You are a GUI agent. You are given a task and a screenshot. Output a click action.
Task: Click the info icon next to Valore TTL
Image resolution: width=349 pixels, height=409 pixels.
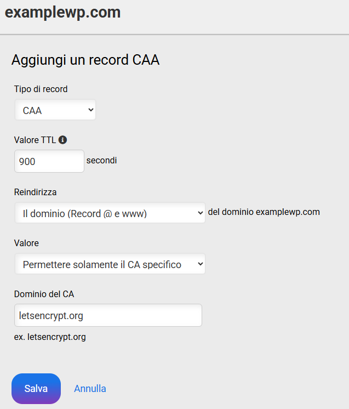(x=62, y=140)
